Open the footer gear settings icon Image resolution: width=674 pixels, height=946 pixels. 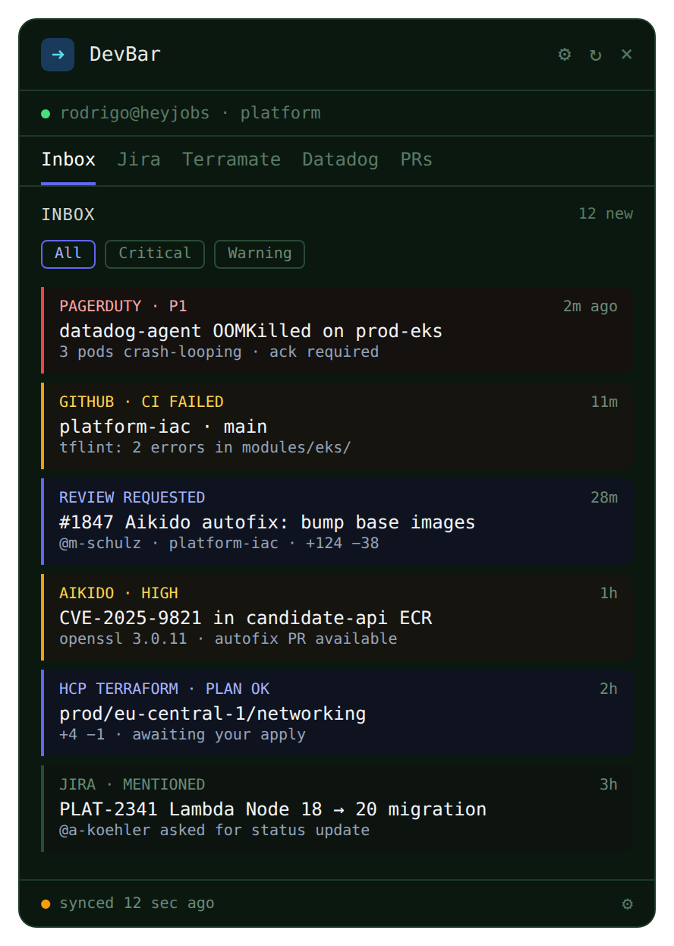[x=628, y=903]
